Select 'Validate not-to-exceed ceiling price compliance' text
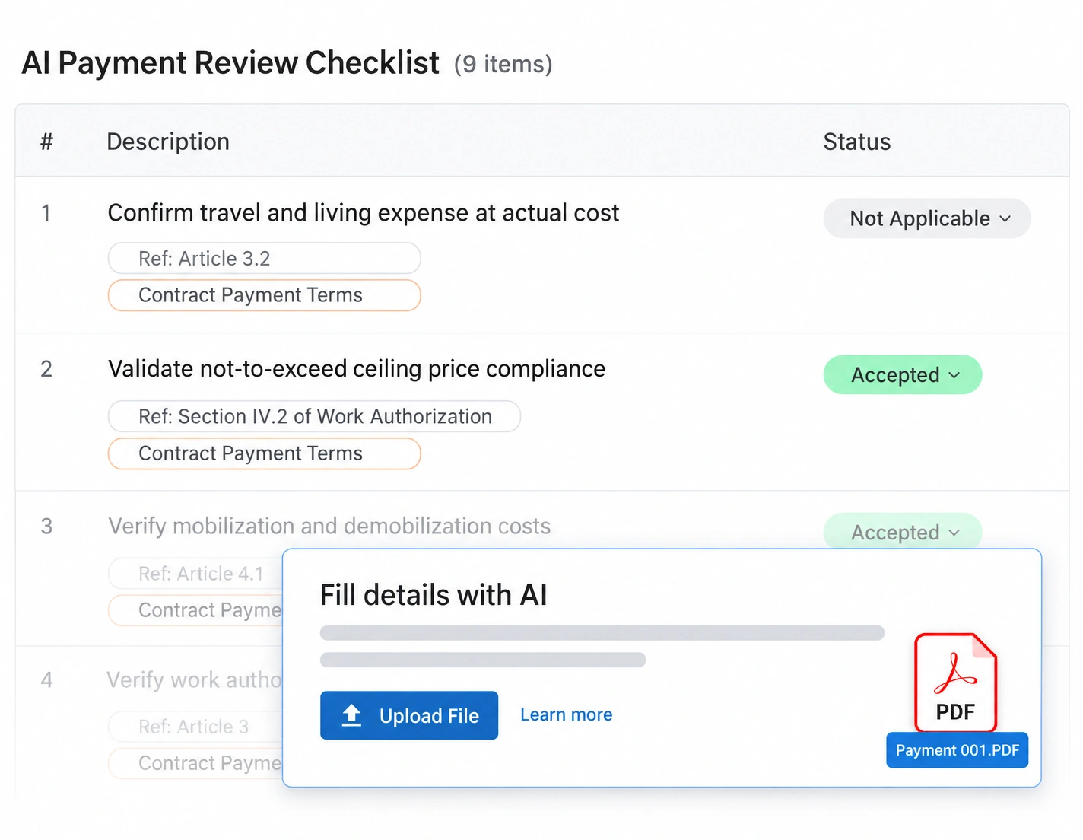Screen dimensions: 1083x840 pyautogui.click(x=357, y=369)
